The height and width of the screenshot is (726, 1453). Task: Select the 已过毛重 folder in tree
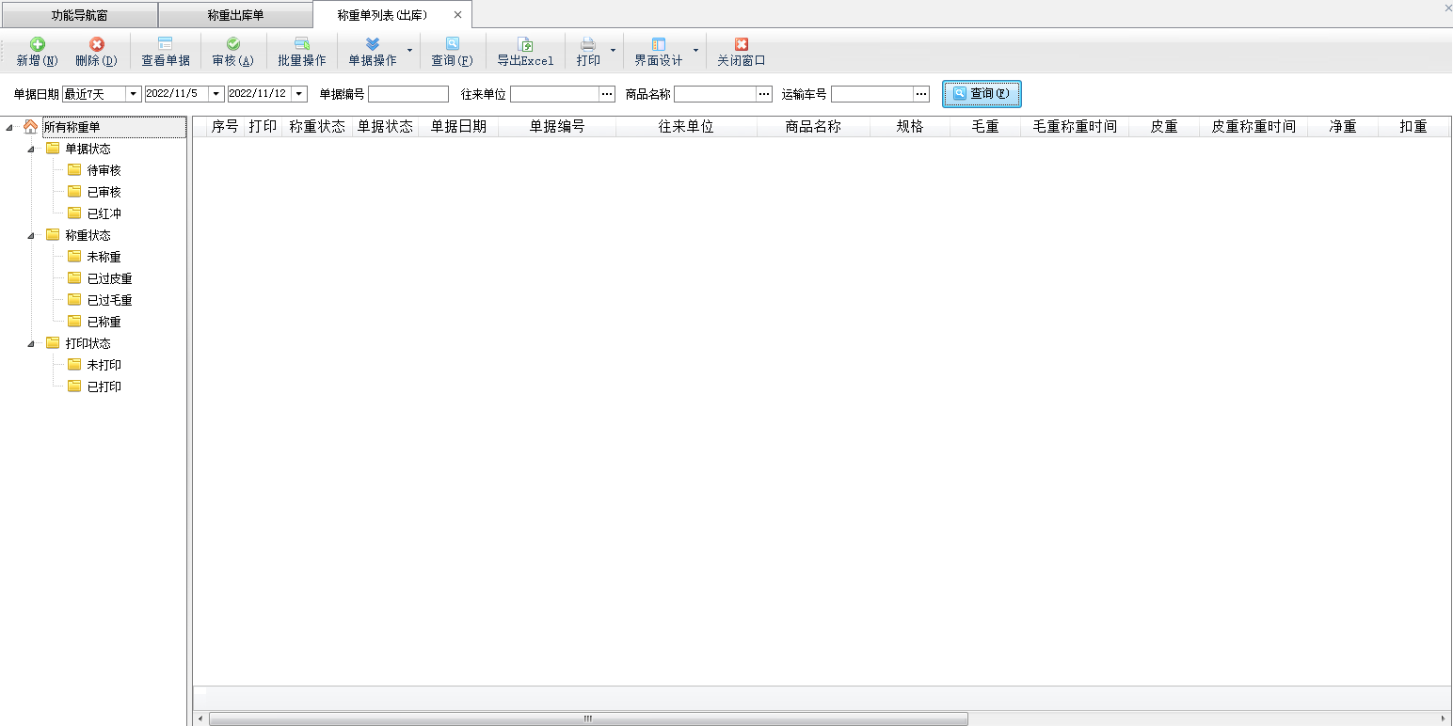click(x=109, y=300)
